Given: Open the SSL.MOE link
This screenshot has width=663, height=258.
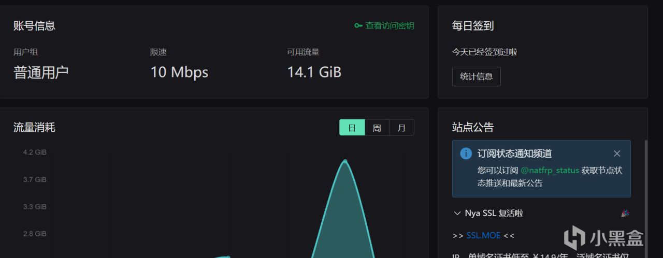Looking at the screenshot, I should (x=483, y=235).
